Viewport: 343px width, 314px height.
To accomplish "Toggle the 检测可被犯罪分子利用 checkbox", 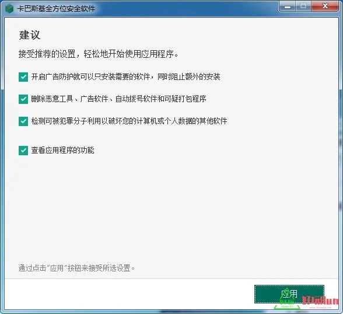I will pyautogui.click(x=23, y=121).
